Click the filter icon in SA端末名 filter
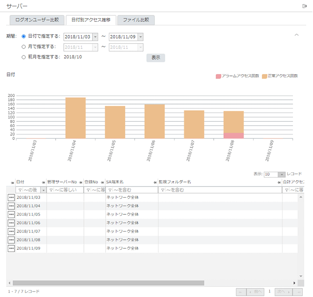This screenshot has width=313, height=297. (x=109, y=190)
